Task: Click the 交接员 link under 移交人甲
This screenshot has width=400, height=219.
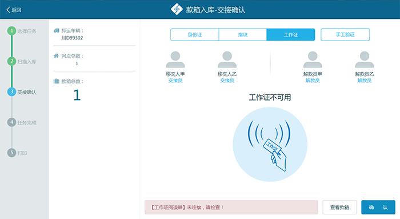Action: coord(175,81)
